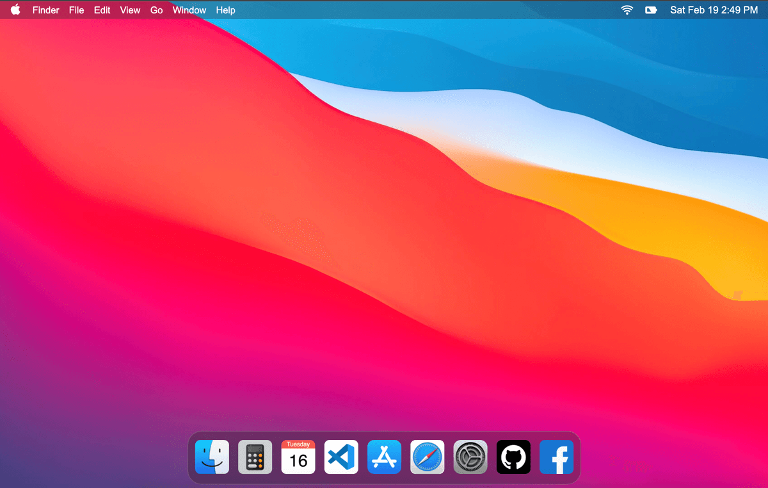Viewport: 768px width, 488px height.
Task: Open System Preferences from the Dock
Action: pyautogui.click(x=470, y=457)
